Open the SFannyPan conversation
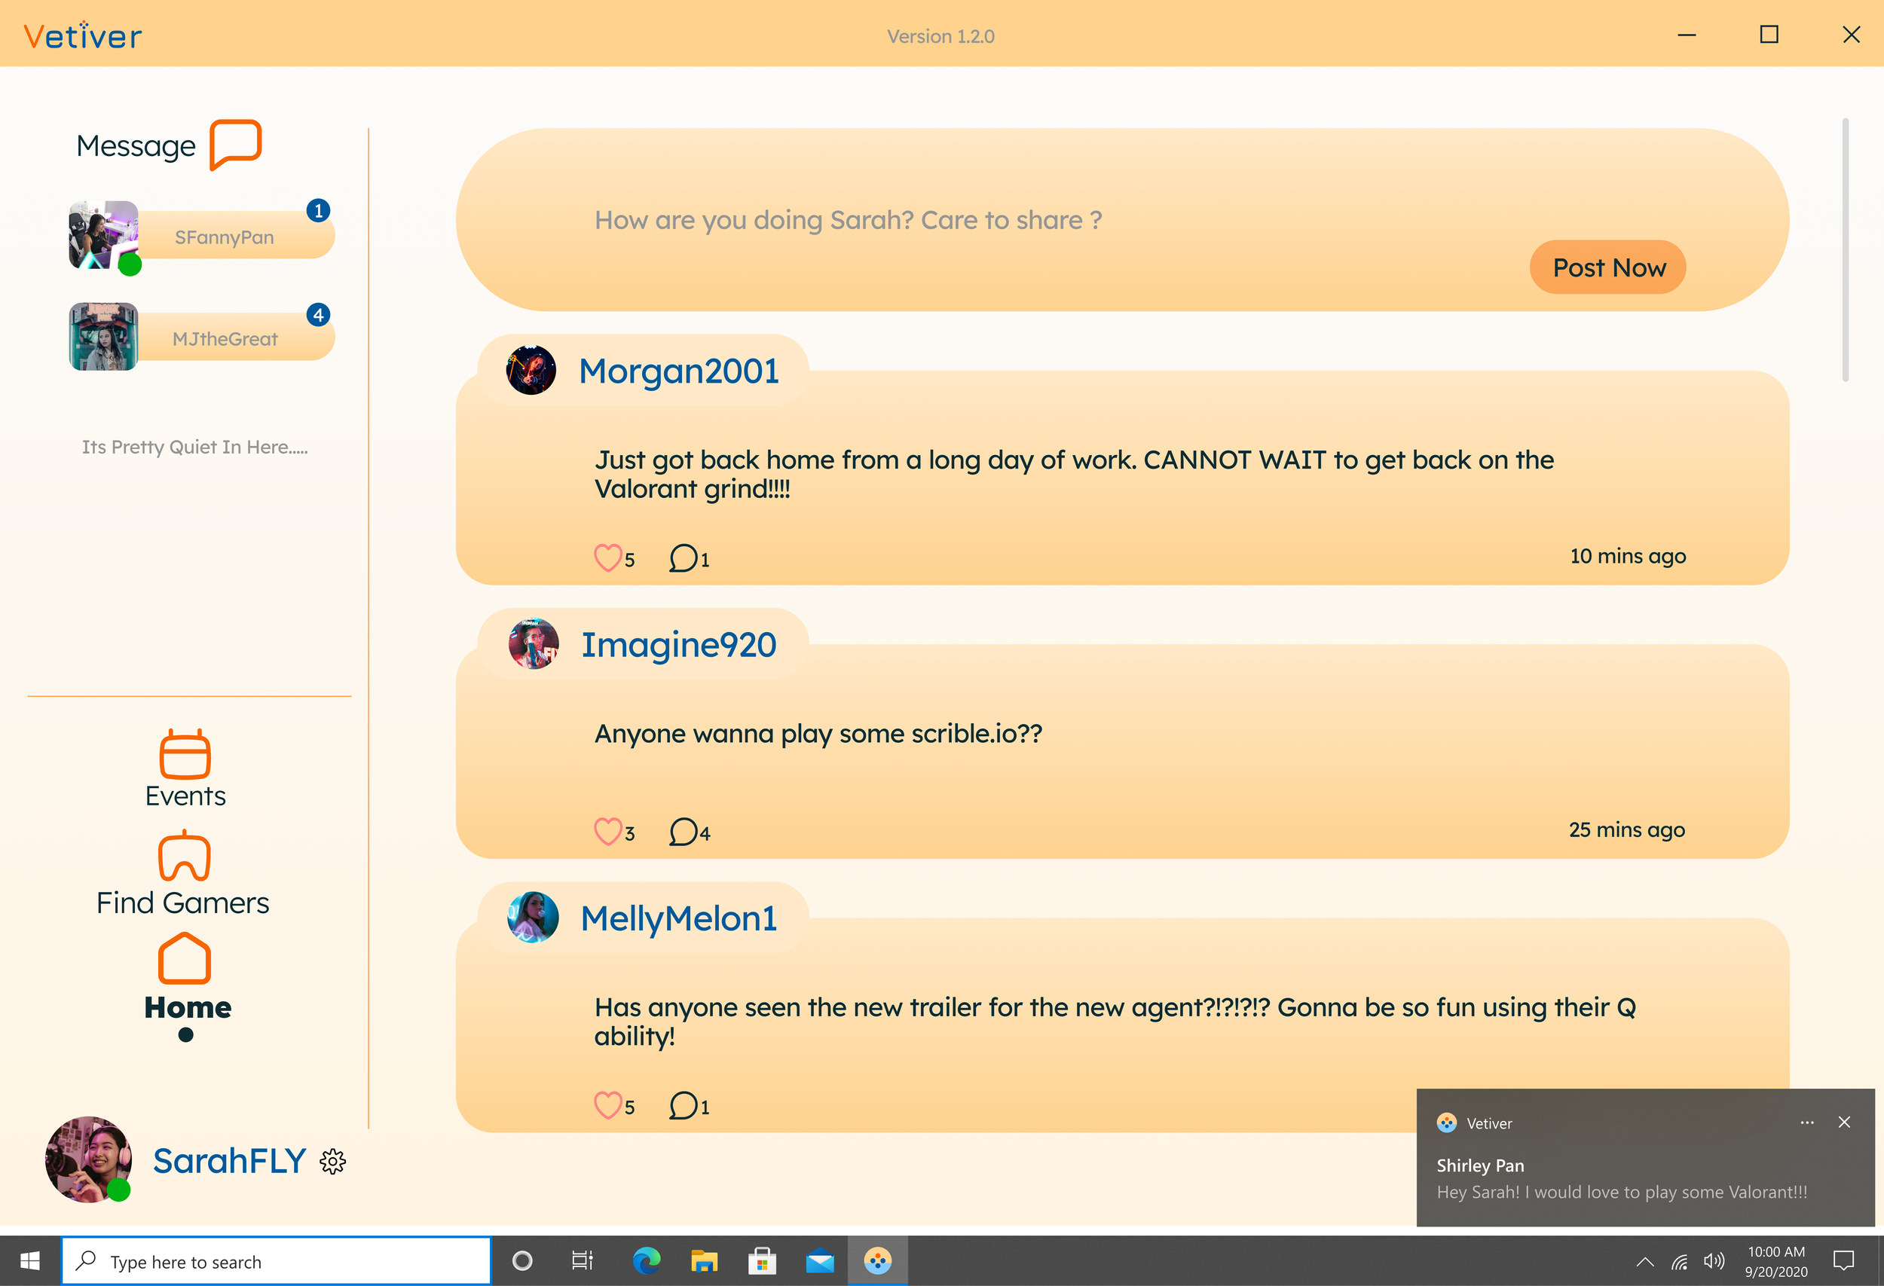 pos(225,237)
